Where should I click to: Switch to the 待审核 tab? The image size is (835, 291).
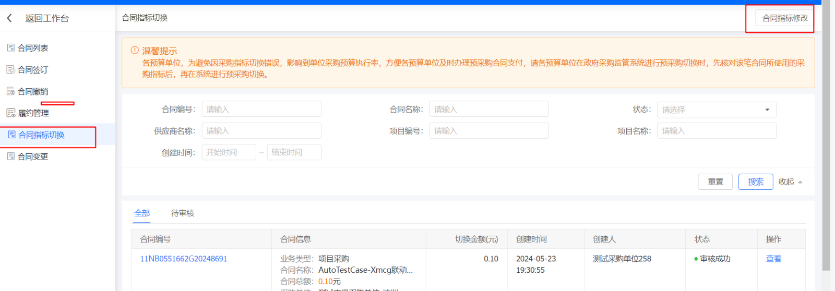(183, 213)
